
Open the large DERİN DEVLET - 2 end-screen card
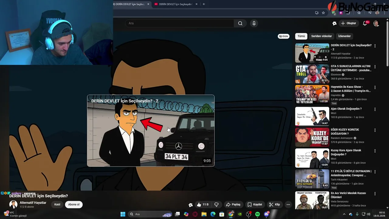pos(151,131)
